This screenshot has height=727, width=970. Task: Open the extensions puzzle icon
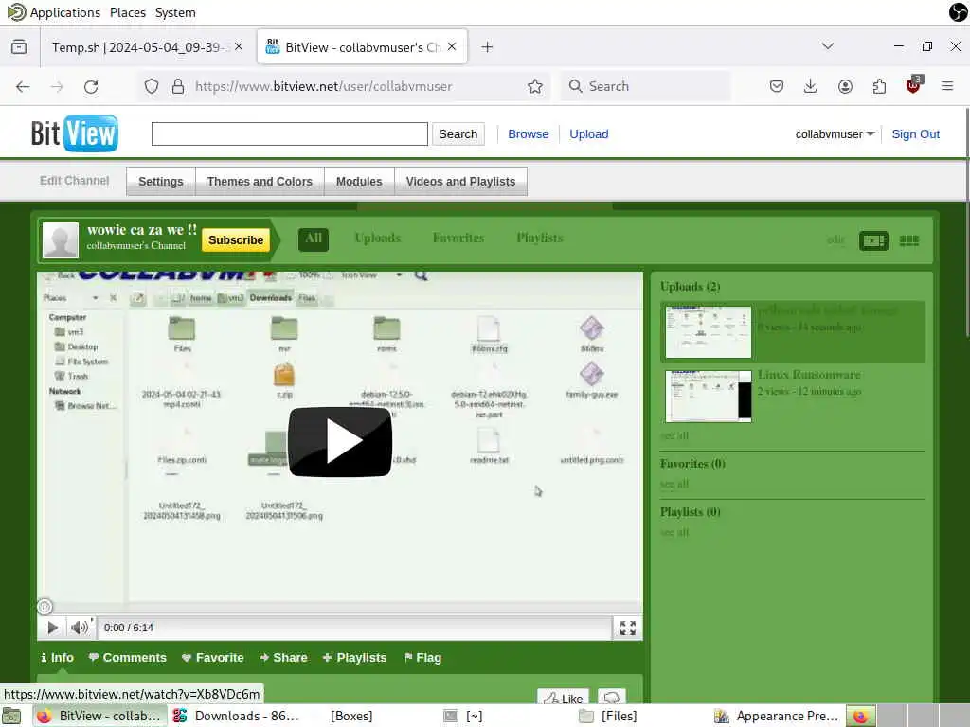click(879, 86)
